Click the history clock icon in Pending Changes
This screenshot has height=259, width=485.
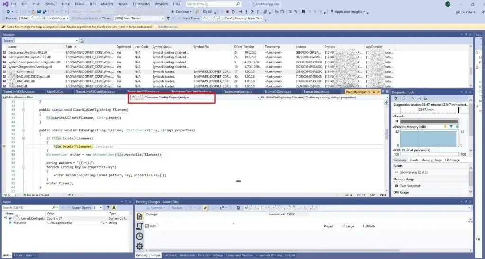pyautogui.click(x=140, y=236)
